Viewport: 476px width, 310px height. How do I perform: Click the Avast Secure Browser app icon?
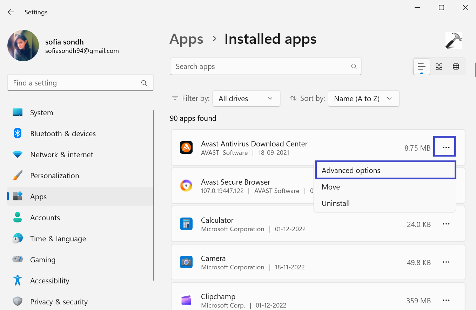186,186
